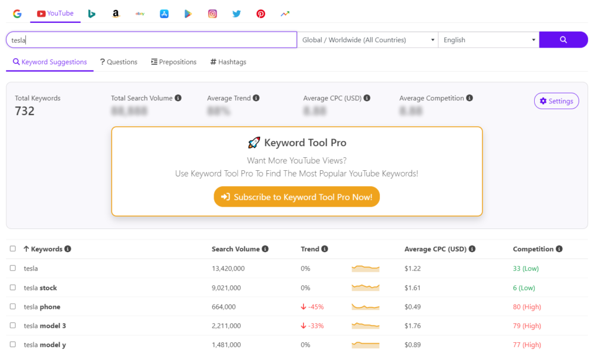Image resolution: width=601 pixels, height=354 pixels.
Task: Tick the checkbox for tesla stock
Action: point(13,288)
